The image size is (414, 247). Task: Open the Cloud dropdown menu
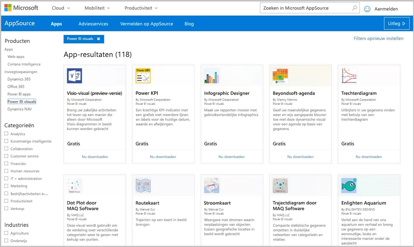pyautogui.click(x=60, y=8)
